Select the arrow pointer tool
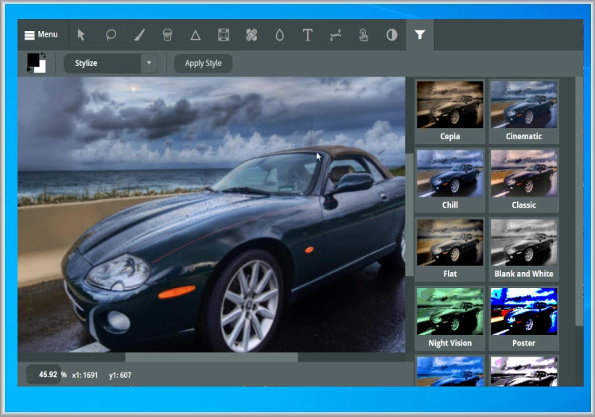The image size is (595, 417). 81,35
